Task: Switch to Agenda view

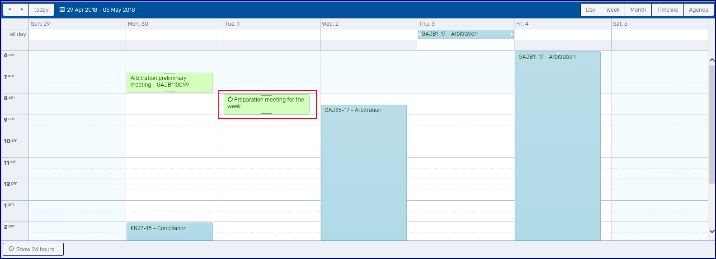Action: (698, 9)
